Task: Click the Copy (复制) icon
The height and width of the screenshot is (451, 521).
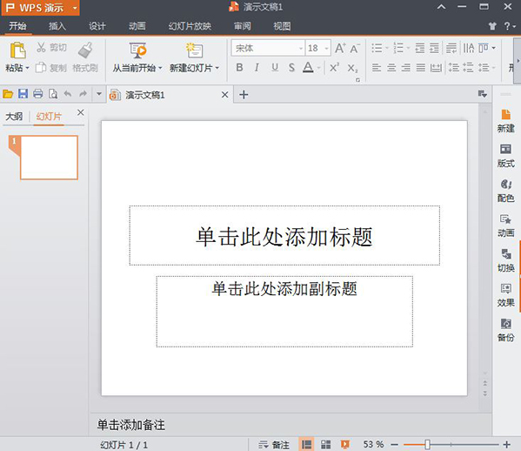Action: pyautogui.click(x=41, y=68)
